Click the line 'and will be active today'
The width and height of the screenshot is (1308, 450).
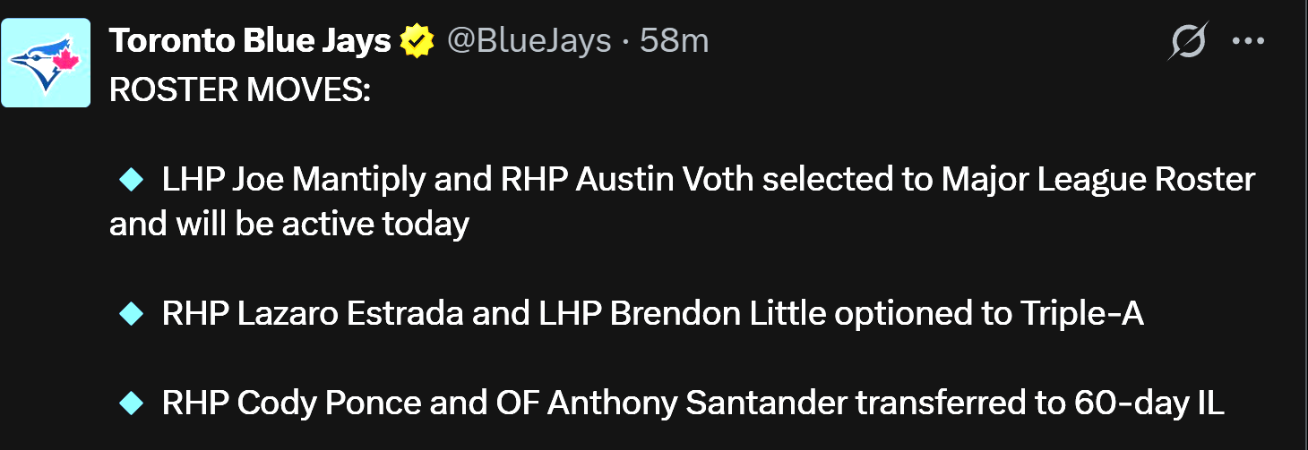(289, 224)
